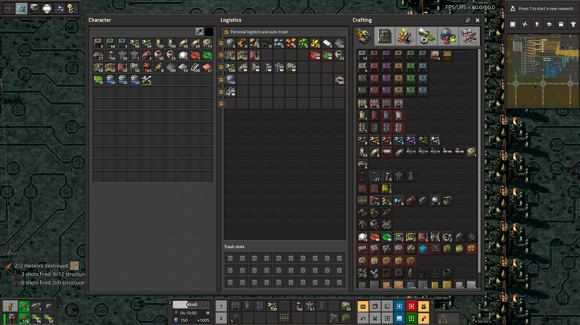
Task: Craft a pipe to ground showing count 6
Action: [374, 152]
